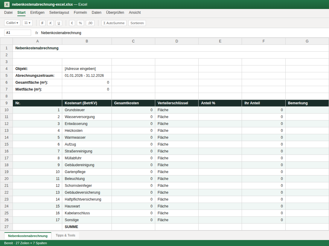Click the Bemerkung header cell
The width and height of the screenshot is (329, 246).
pyautogui.click(x=307, y=103)
